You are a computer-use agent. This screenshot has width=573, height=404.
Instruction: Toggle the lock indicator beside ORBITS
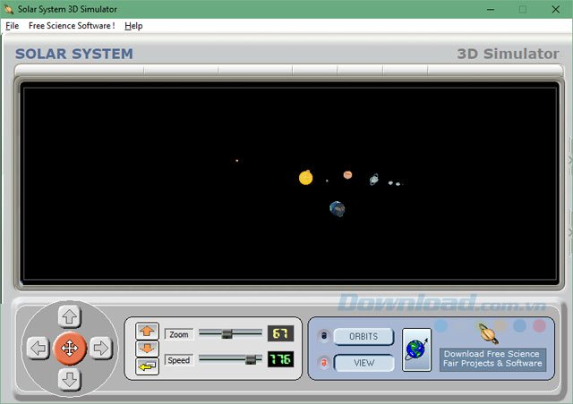[x=323, y=336]
